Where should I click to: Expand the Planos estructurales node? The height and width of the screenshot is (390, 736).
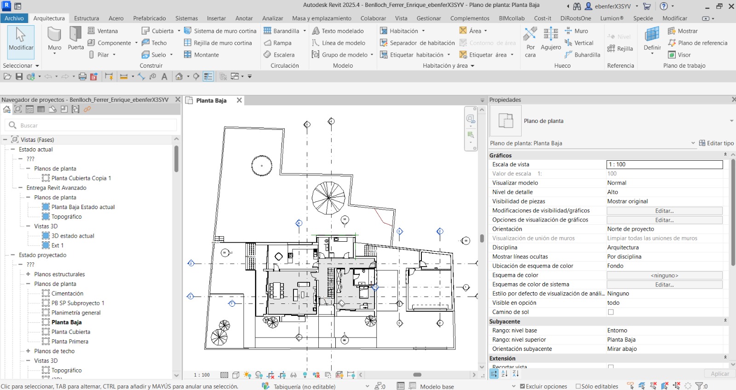pos(28,274)
